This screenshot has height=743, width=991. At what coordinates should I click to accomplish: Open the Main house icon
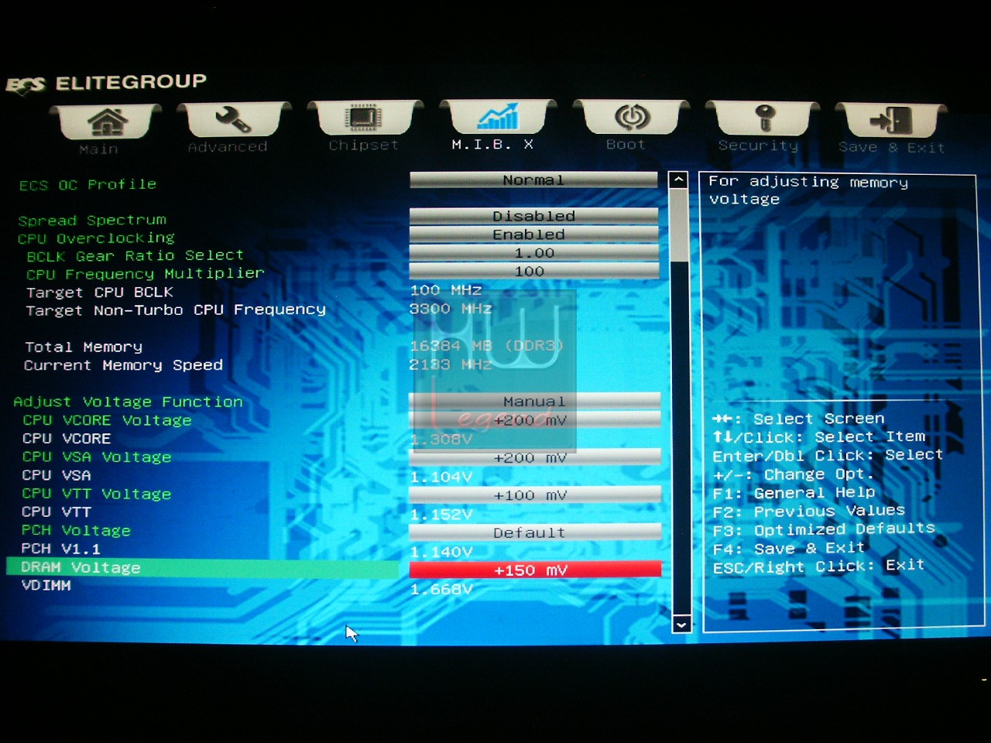pos(107,122)
